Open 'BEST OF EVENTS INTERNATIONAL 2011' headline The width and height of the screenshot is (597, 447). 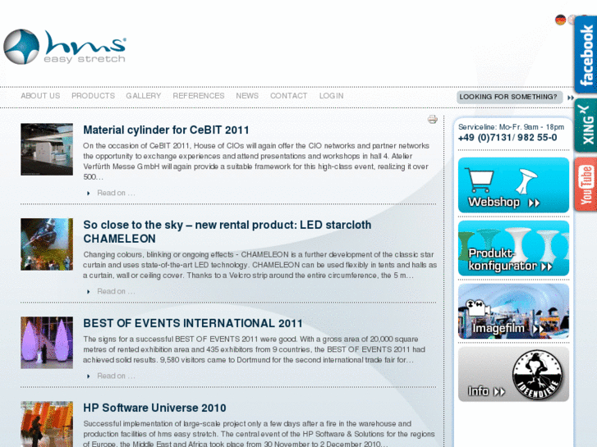click(193, 323)
